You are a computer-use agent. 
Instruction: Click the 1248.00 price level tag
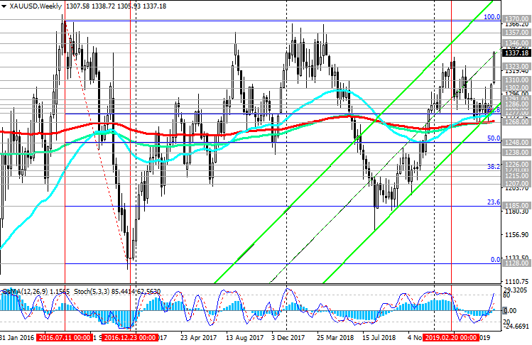[515, 142]
